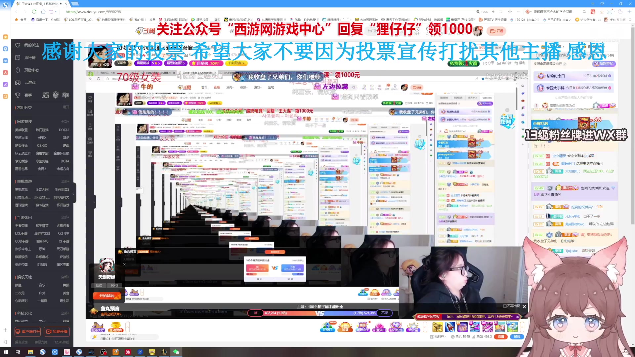This screenshot has width=635, height=357.
Task: Expand 全部 for 单机热游 category
Action: pyautogui.click(x=65, y=181)
